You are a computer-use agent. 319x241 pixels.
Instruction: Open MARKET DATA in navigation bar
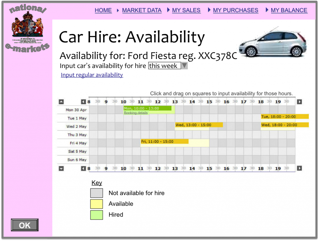click(x=142, y=10)
